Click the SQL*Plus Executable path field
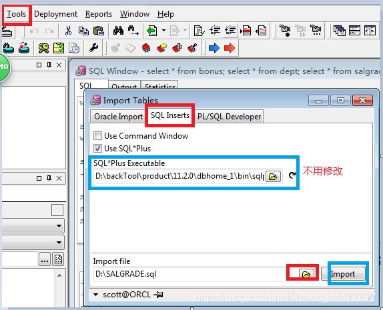The image size is (383, 310). coord(179,176)
